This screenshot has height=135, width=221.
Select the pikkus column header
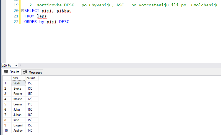32,78
